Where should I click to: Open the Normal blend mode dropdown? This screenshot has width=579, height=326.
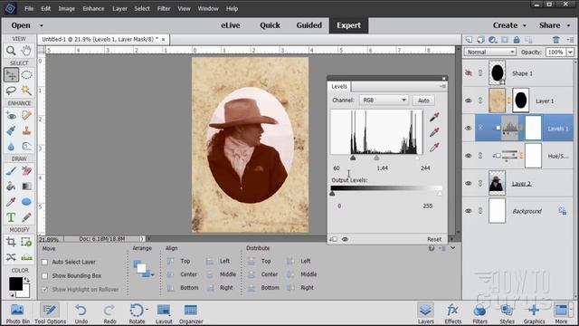[x=489, y=53]
